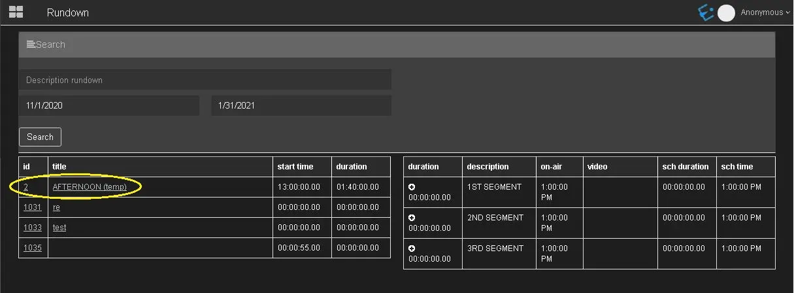Click the end date field 1/31/2021
Viewport: 794px width, 293px height.
(x=301, y=105)
